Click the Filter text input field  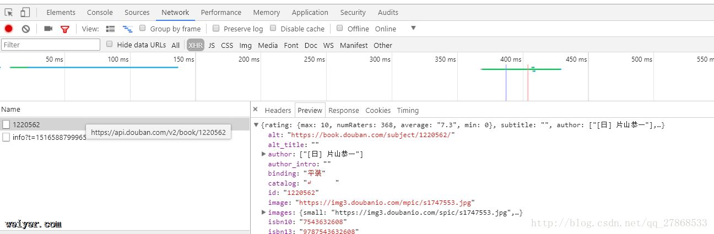point(51,45)
